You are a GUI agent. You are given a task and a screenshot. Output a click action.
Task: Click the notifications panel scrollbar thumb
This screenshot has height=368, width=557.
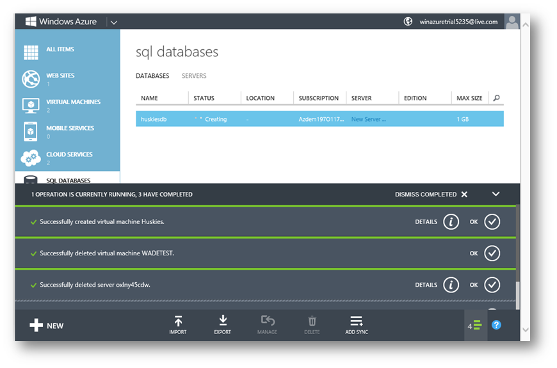(x=517, y=296)
